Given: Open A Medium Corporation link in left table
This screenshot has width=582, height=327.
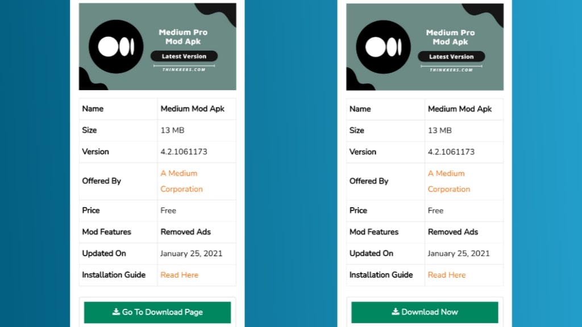Looking at the screenshot, I should [181, 181].
